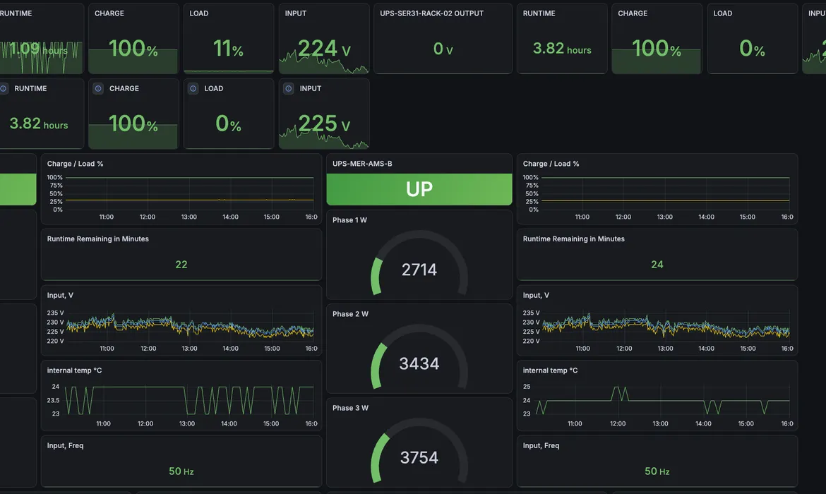Select the RUNTIME title above 1.09 hours

(x=16, y=13)
